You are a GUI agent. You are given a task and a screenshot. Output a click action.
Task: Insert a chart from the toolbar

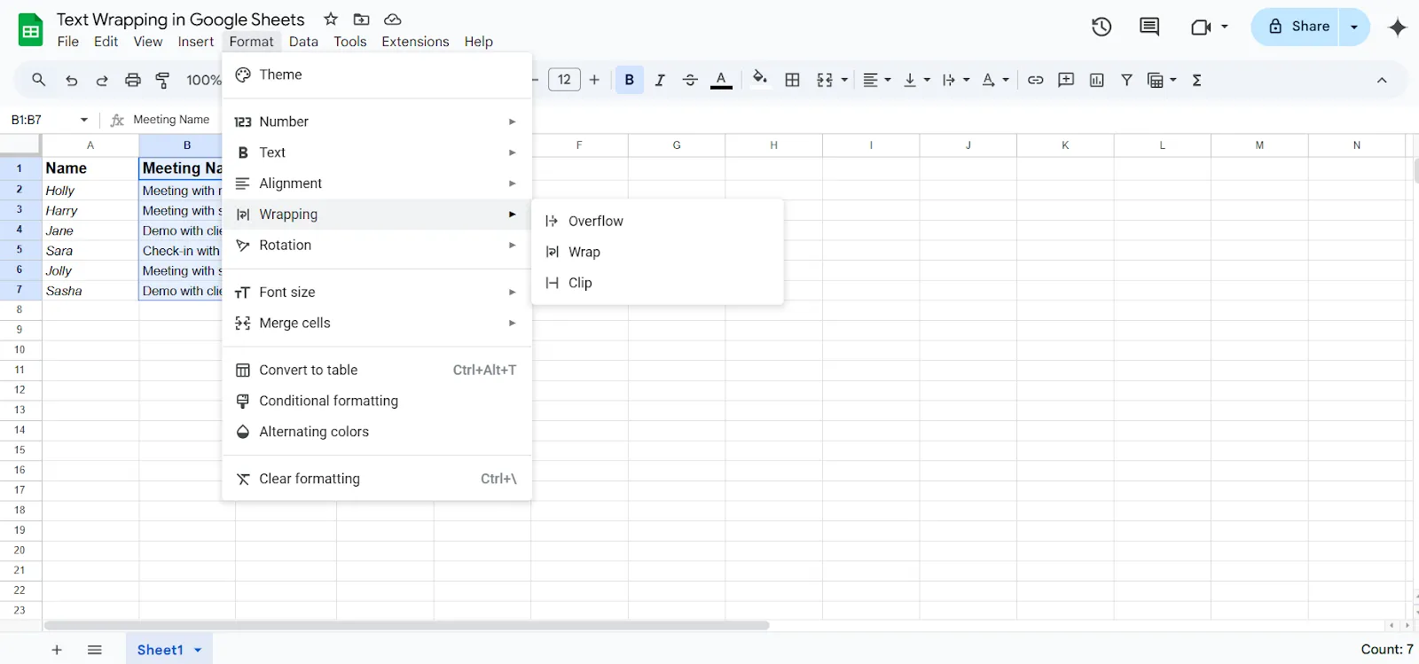[1097, 80]
